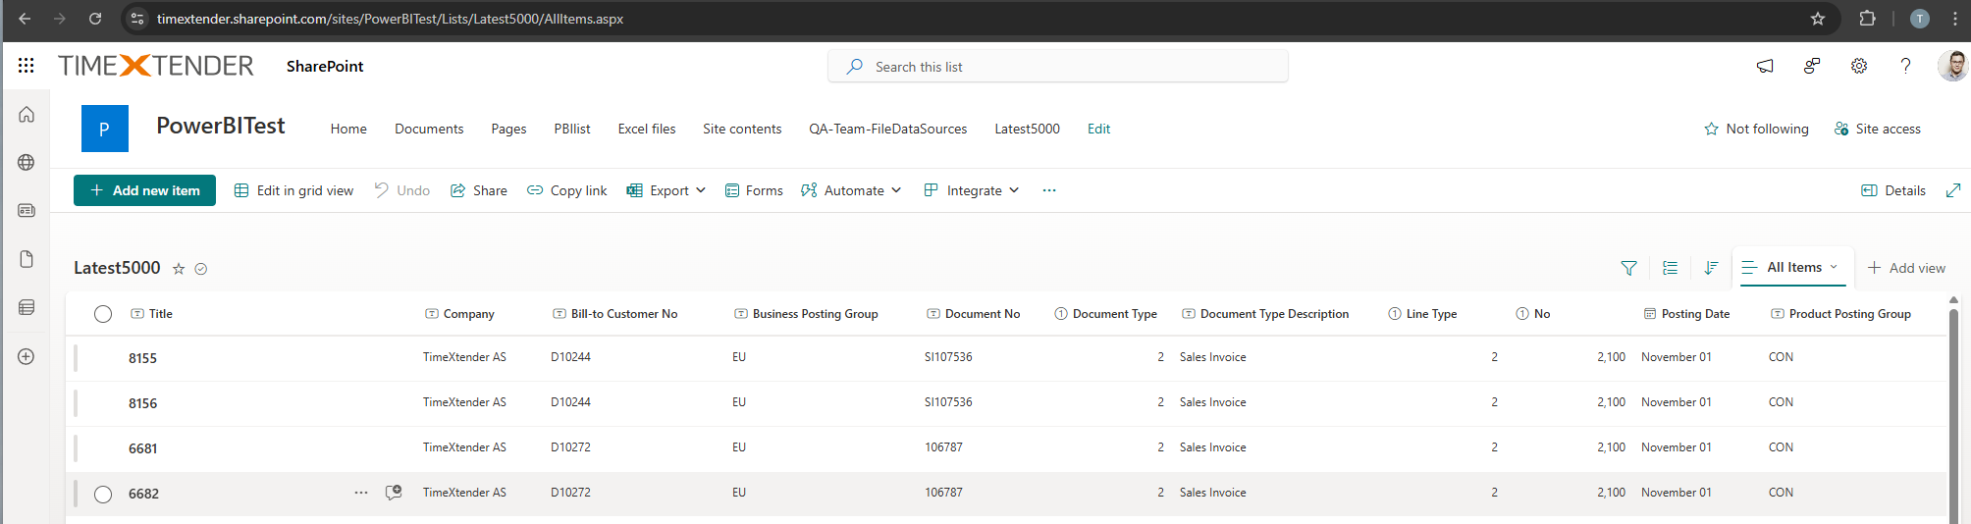Viewport: 1971px width, 524px height.
Task: Open the Details pane button
Action: pos(1893,190)
